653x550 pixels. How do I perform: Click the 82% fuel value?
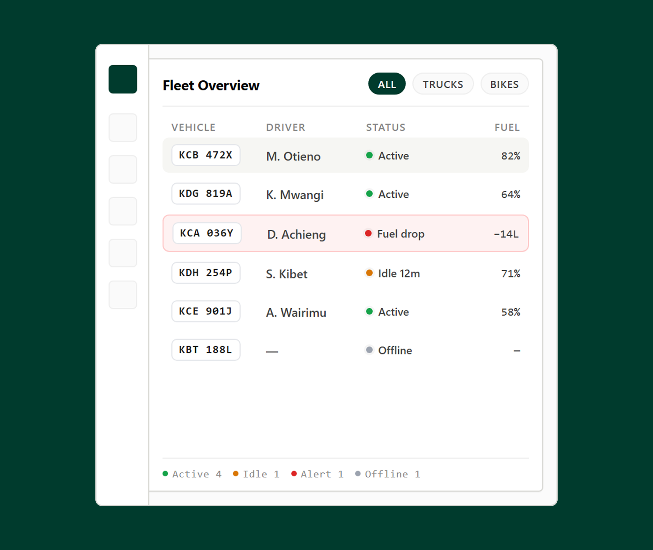(x=511, y=156)
